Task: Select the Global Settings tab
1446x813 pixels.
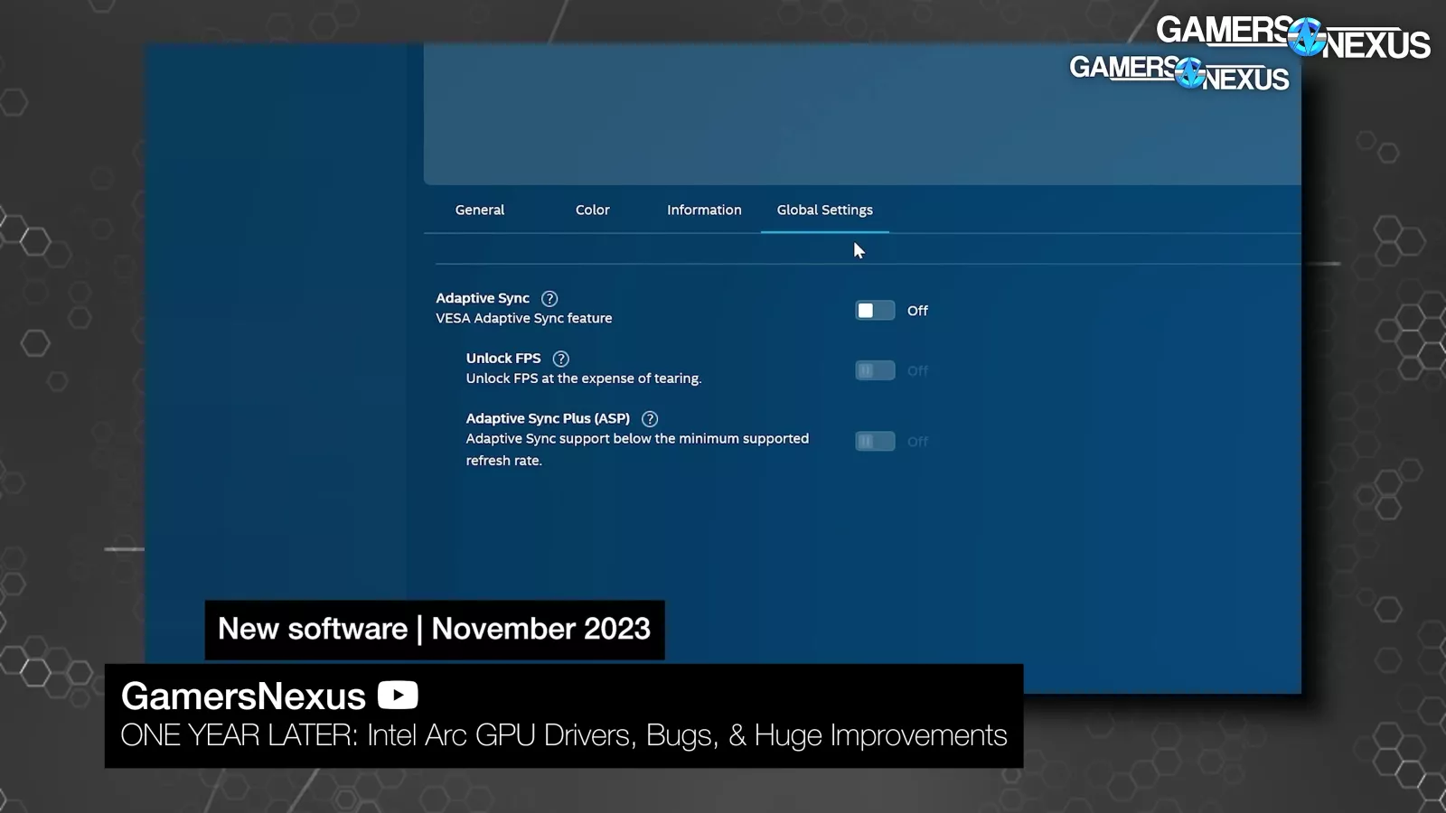Action: 824,210
